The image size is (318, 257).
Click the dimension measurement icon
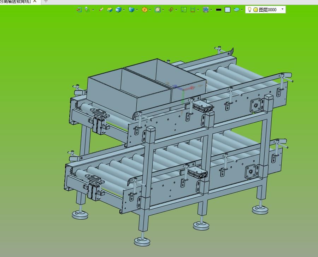pos(193,10)
